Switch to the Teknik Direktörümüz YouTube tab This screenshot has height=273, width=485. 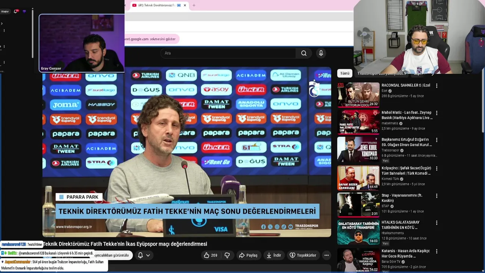(x=156, y=5)
